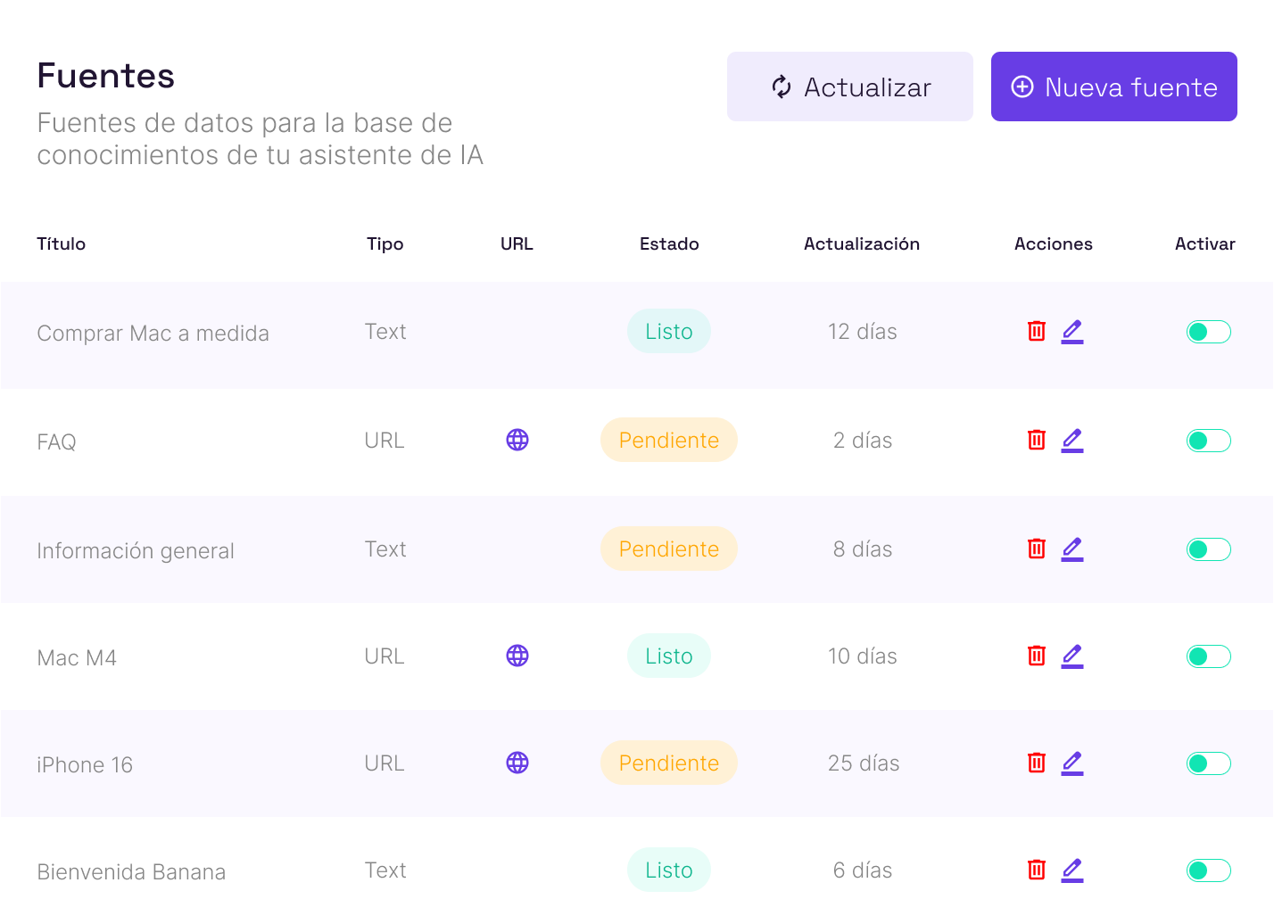
Task: Edit the Bienvenida Banana source
Action: [x=1072, y=870]
